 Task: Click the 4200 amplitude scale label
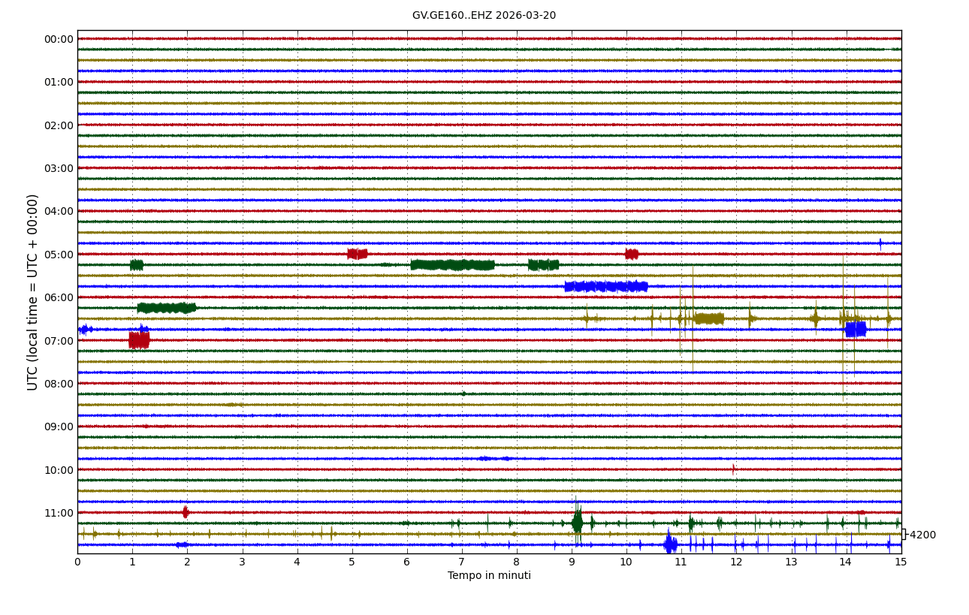pyautogui.click(x=922, y=535)
